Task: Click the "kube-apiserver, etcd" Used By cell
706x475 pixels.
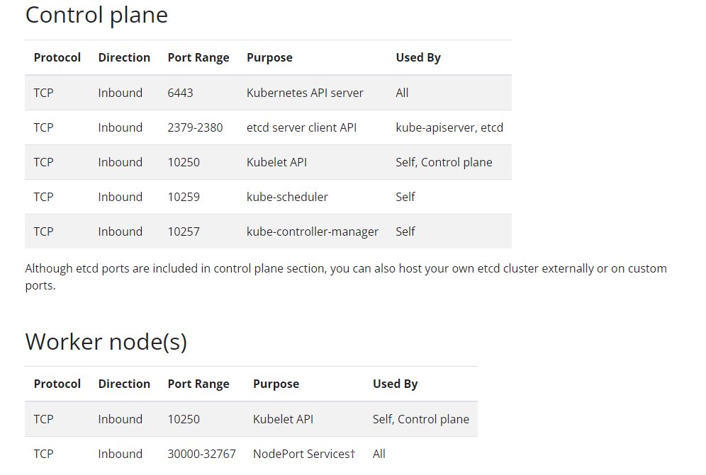Action: [449, 127]
